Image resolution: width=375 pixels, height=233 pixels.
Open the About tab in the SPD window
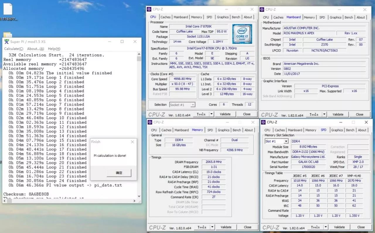tap(362, 130)
